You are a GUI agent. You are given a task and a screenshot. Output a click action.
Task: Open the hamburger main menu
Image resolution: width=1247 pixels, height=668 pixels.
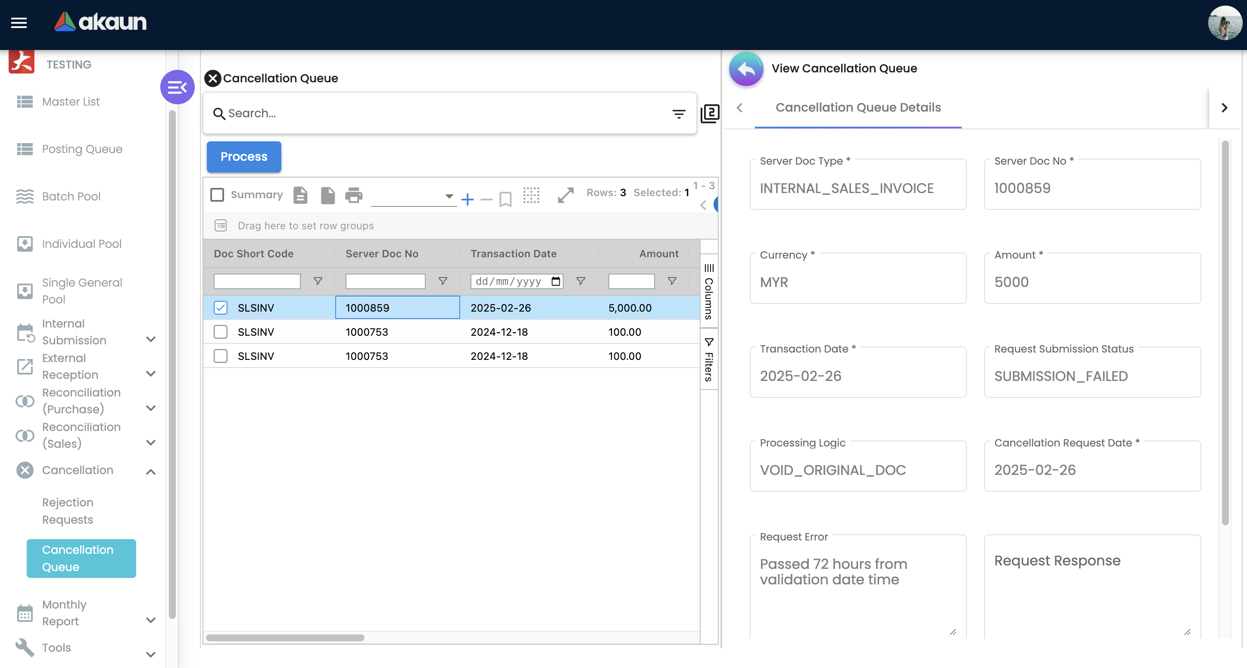19,23
